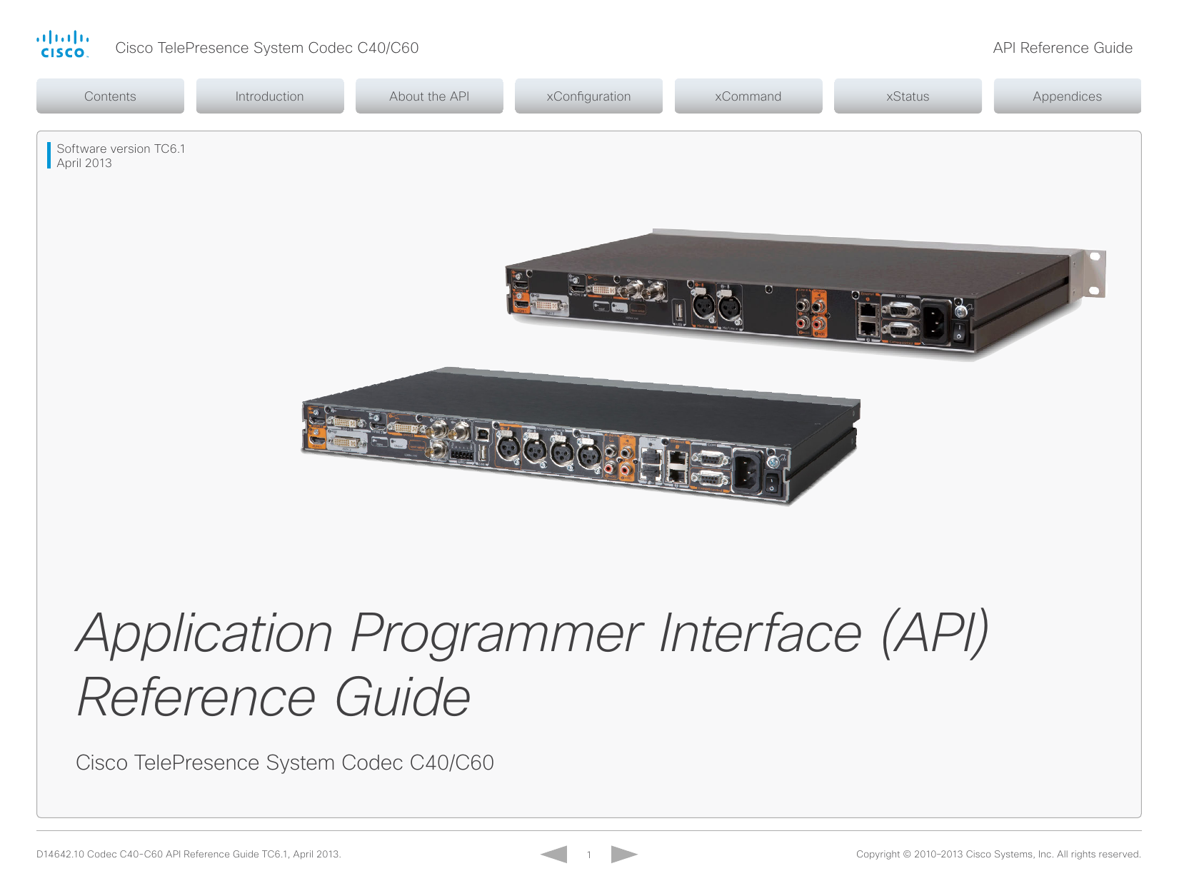Click the Copyright 2010-2013 Cisco Systems footer text
This screenshot has height=886, width=1179.
(x=998, y=854)
